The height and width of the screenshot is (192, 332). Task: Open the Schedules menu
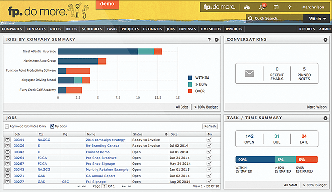tap(92, 29)
